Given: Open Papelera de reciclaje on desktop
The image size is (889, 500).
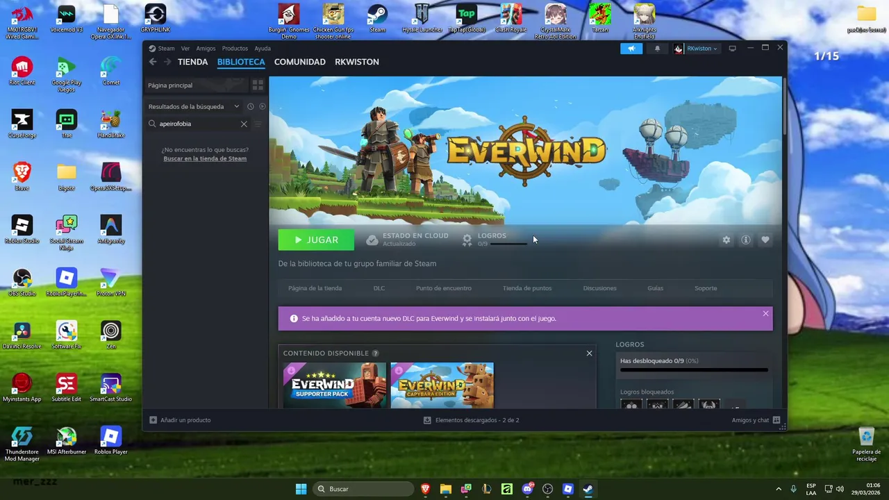Looking at the screenshot, I should (866, 444).
